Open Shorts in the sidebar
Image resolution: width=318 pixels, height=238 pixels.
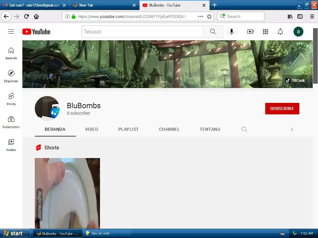[11, 99]
